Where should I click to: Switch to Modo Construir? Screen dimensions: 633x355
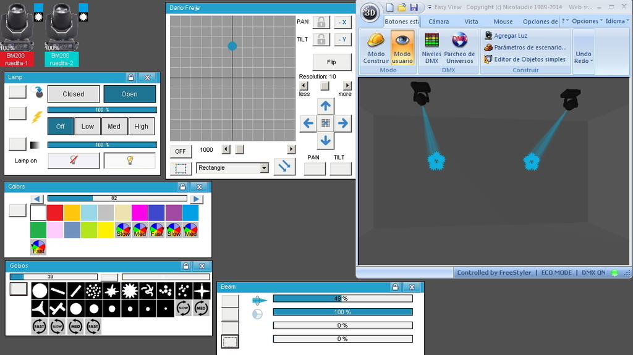tap(376, 48)
